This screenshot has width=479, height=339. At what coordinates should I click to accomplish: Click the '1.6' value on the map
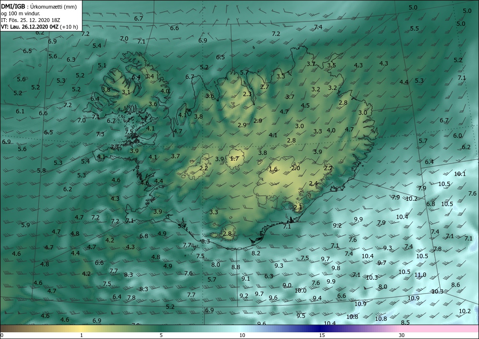[274, 169]
